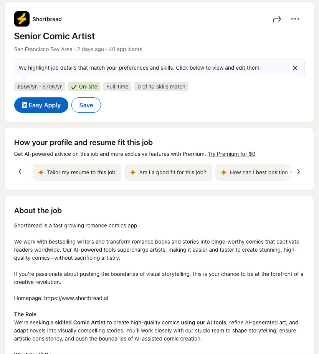Click sparkle icon on Tailor my resume
319x354 pixels.
pyautogui.click(x=41, y=172)
